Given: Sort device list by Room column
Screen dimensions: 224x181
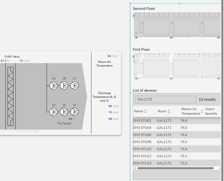Looking at the screenshot, I should point(169,111).
